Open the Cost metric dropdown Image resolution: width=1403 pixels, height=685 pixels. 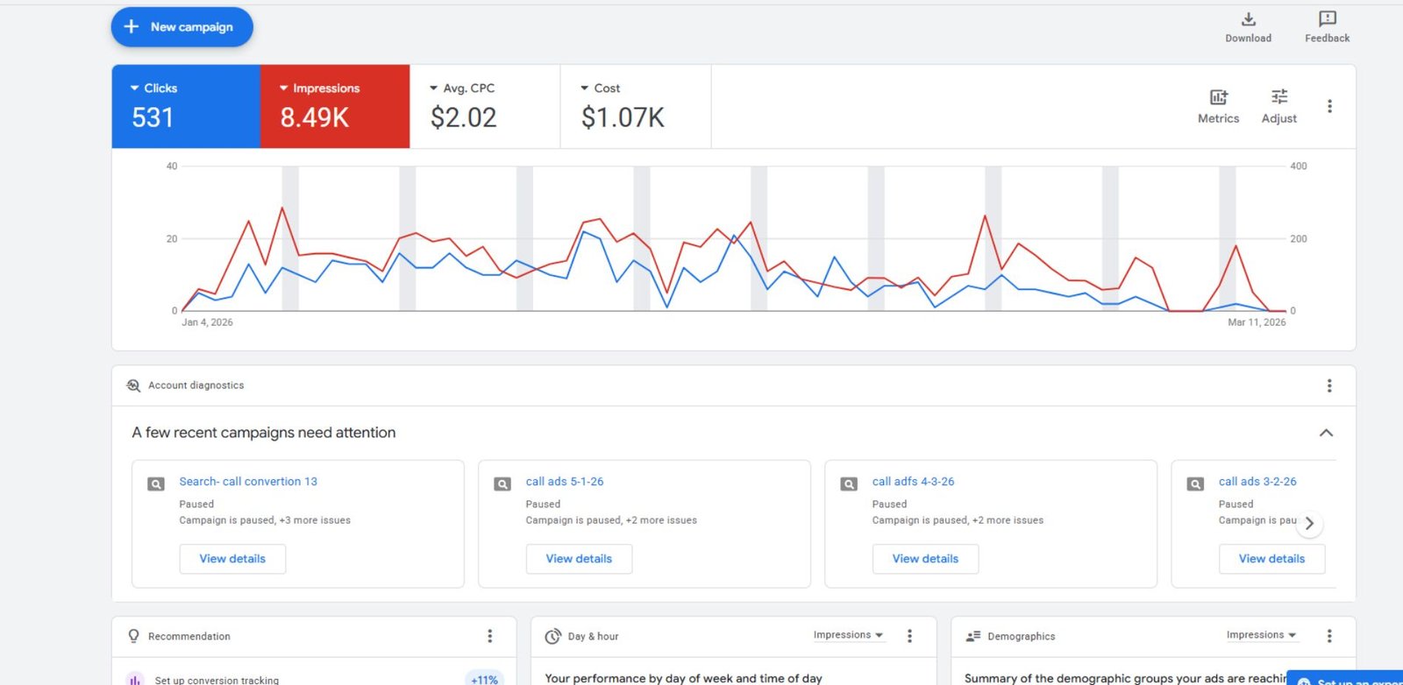coord(600,88)
